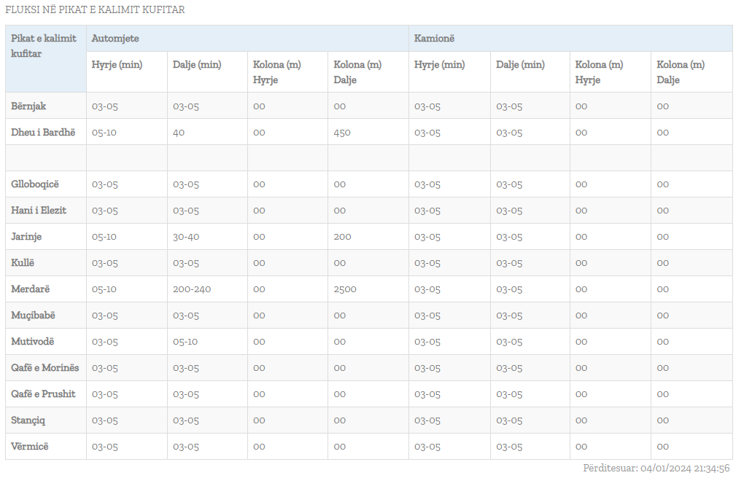The image size is (744, 478).
Task: Click the 450 exit queue cell
Action: pyautogui.click(x=342, y=132)
